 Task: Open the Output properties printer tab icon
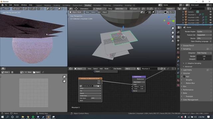point(178,41)
